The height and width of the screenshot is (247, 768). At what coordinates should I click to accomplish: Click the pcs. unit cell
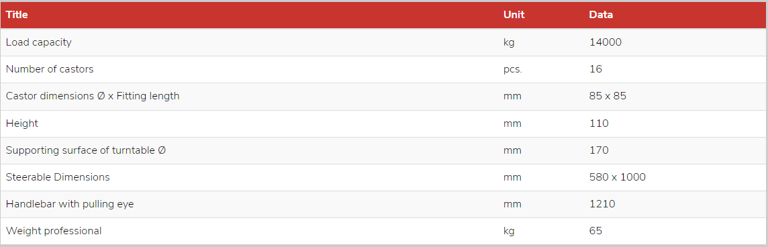tap(513, 70)
